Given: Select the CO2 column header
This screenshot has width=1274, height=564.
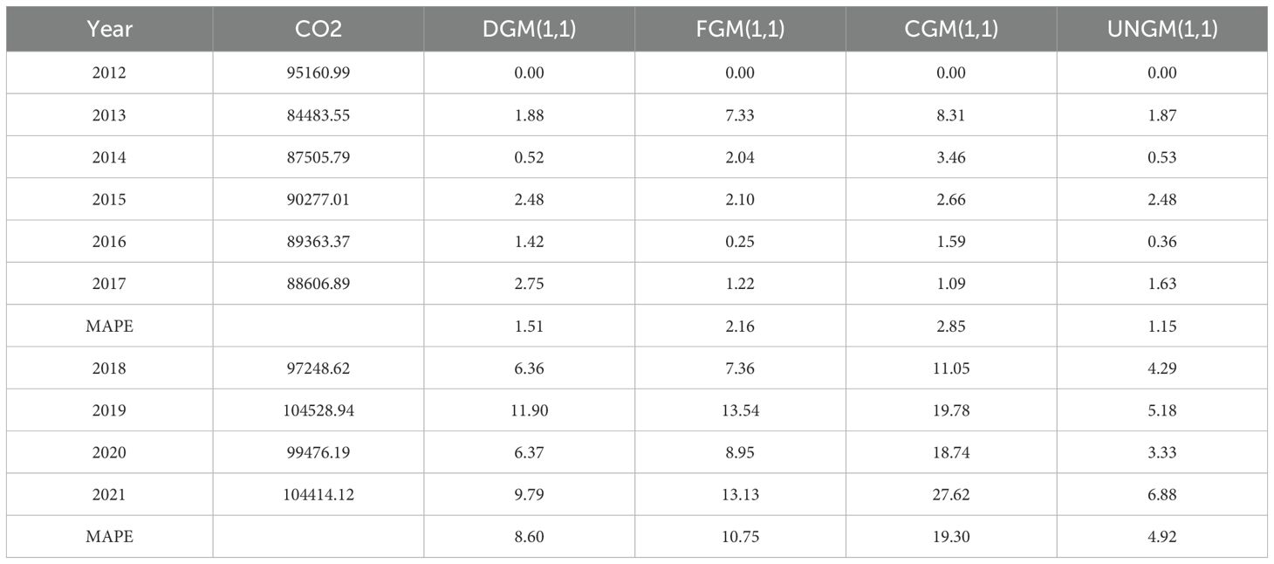Looking at the screenshot, I should [x=318, y=29].
